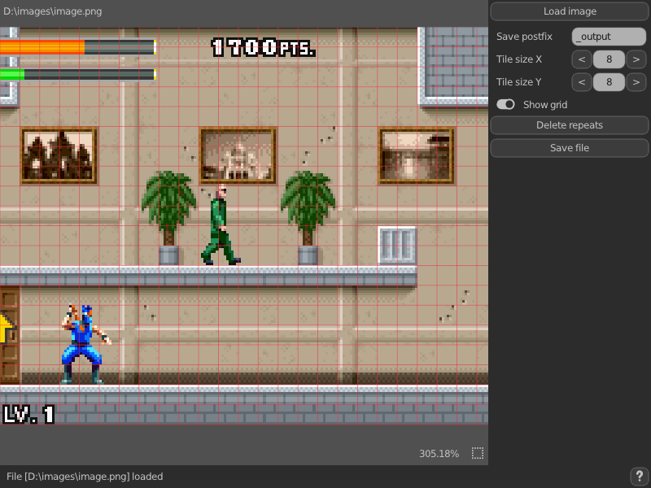Click the Tile size X label

pyautogui.click(x=519, y=59)
